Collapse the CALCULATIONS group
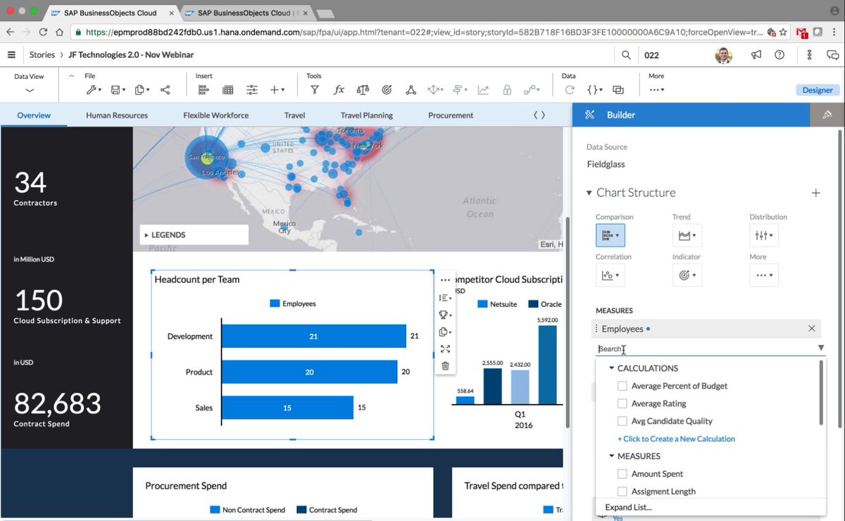This screenshot has width=845, height=521. click(611, 368)
